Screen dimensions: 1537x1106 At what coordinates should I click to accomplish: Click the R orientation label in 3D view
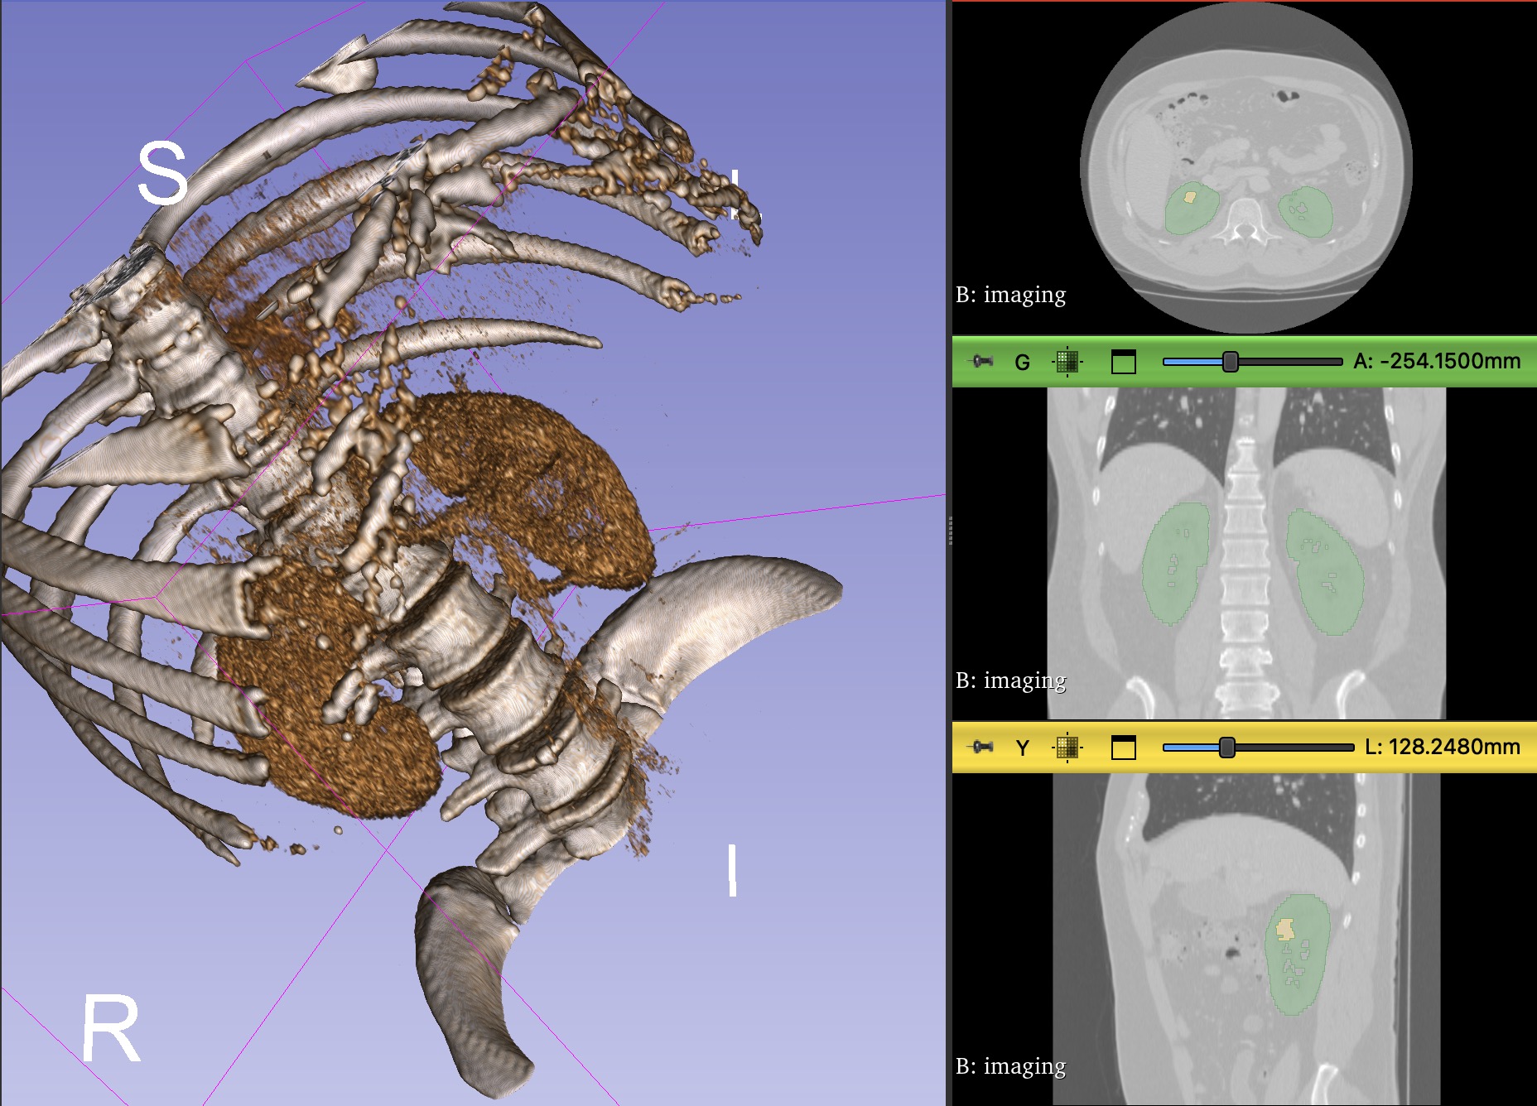(111, 1029)
